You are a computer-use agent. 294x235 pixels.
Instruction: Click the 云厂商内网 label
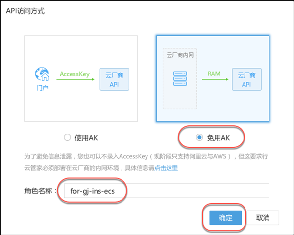click(x=180, y=55)
